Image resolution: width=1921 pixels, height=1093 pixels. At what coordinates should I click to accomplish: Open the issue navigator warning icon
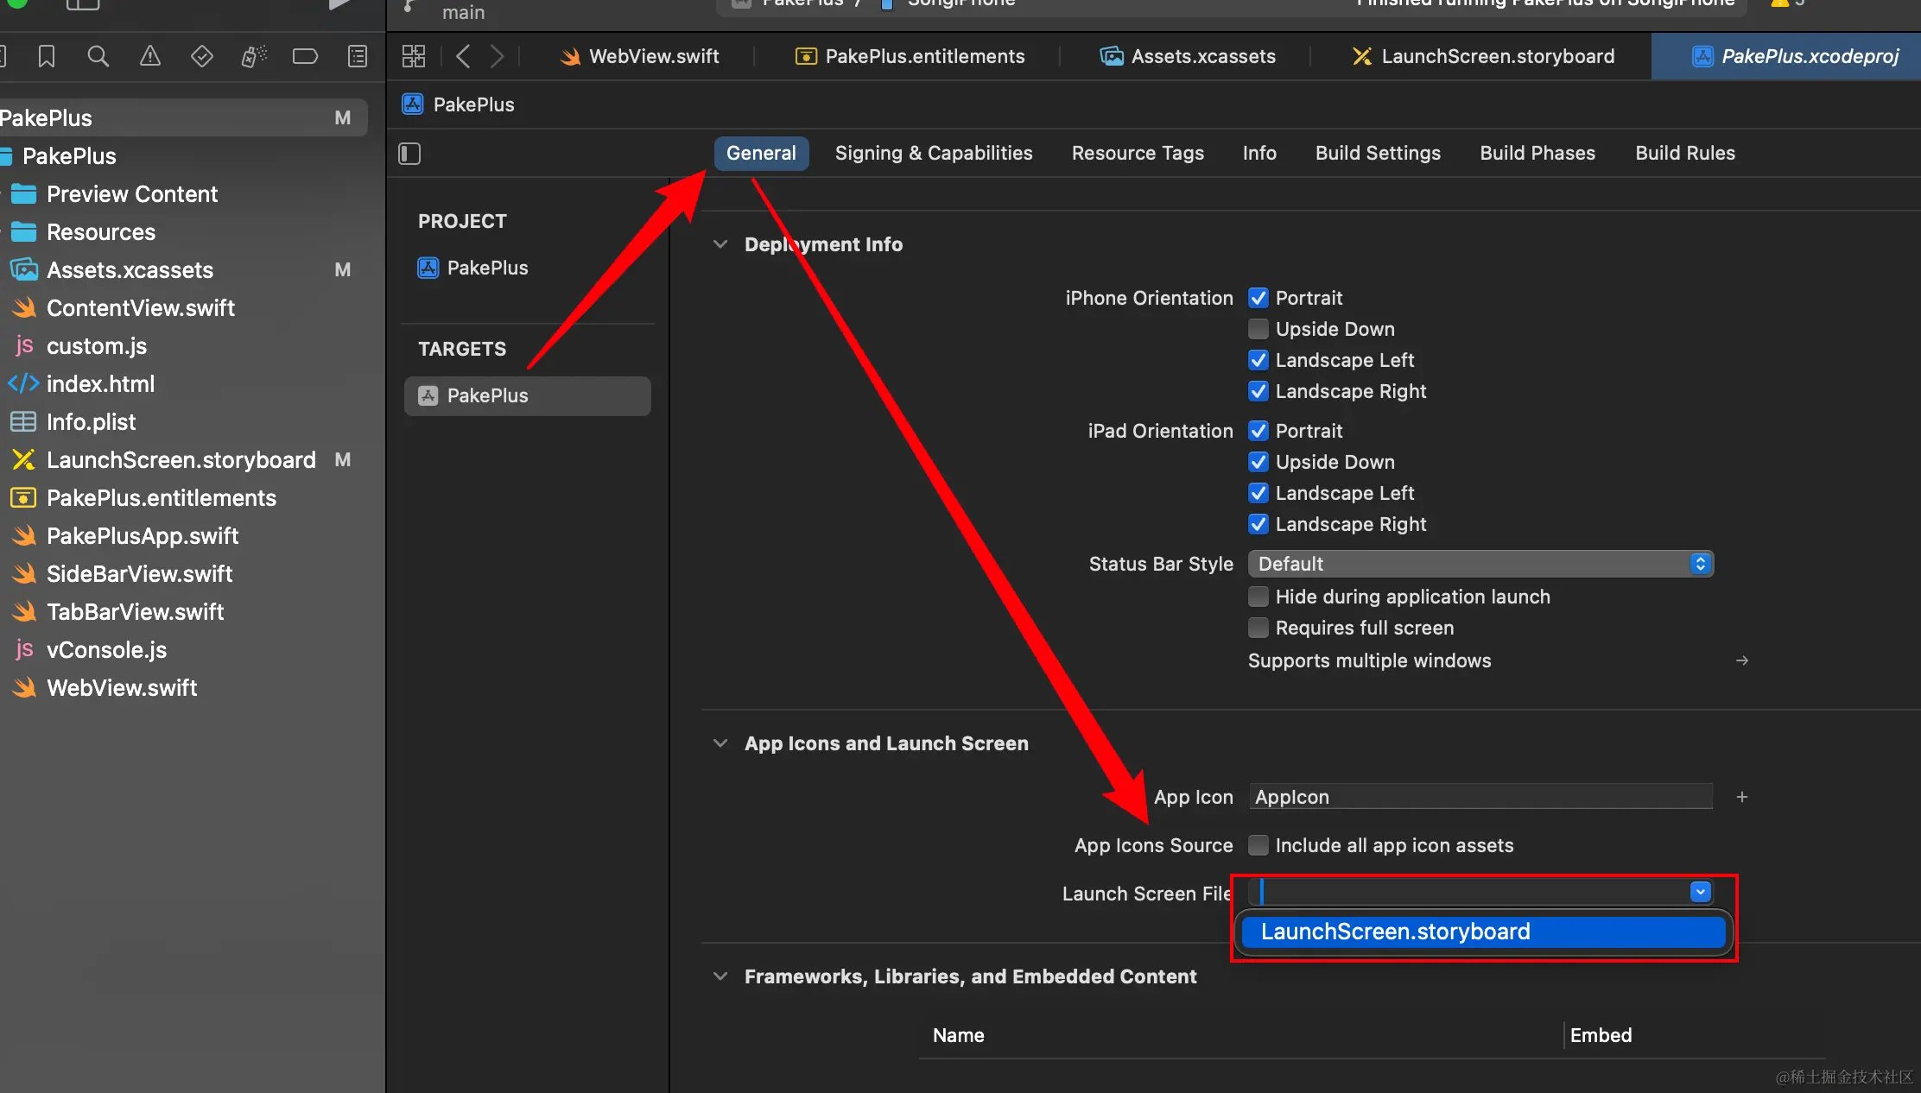(150, 57)
